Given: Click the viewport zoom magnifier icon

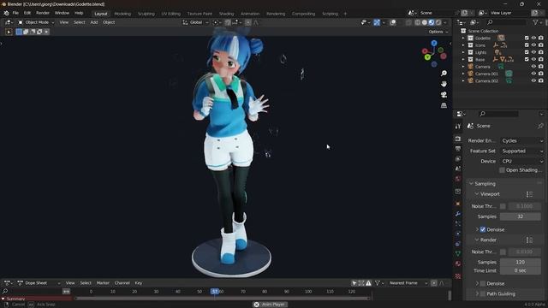Looking at the screenshot, I should click(444, 74).
